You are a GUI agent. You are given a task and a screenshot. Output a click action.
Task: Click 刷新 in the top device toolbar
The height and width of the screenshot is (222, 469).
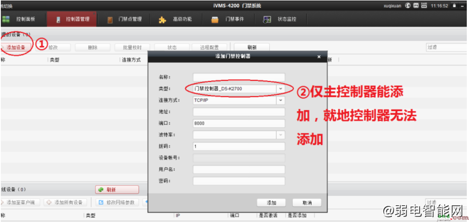click(252, 47)
